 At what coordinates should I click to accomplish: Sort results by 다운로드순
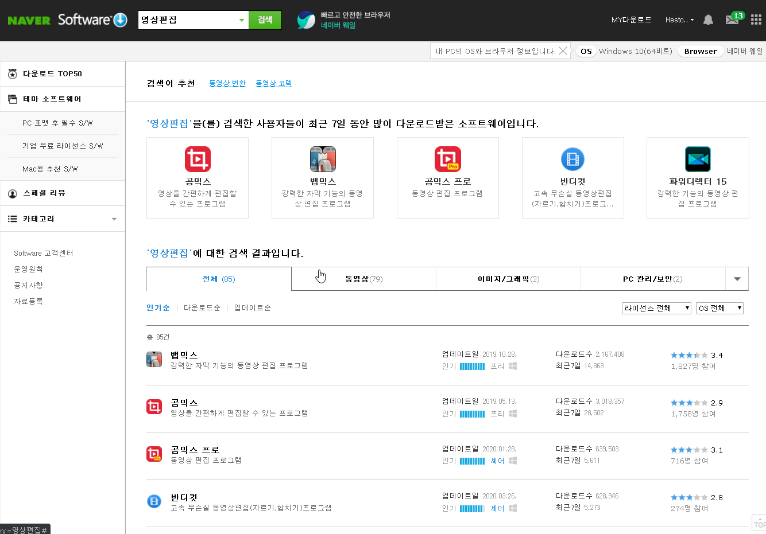click(202, 308)
